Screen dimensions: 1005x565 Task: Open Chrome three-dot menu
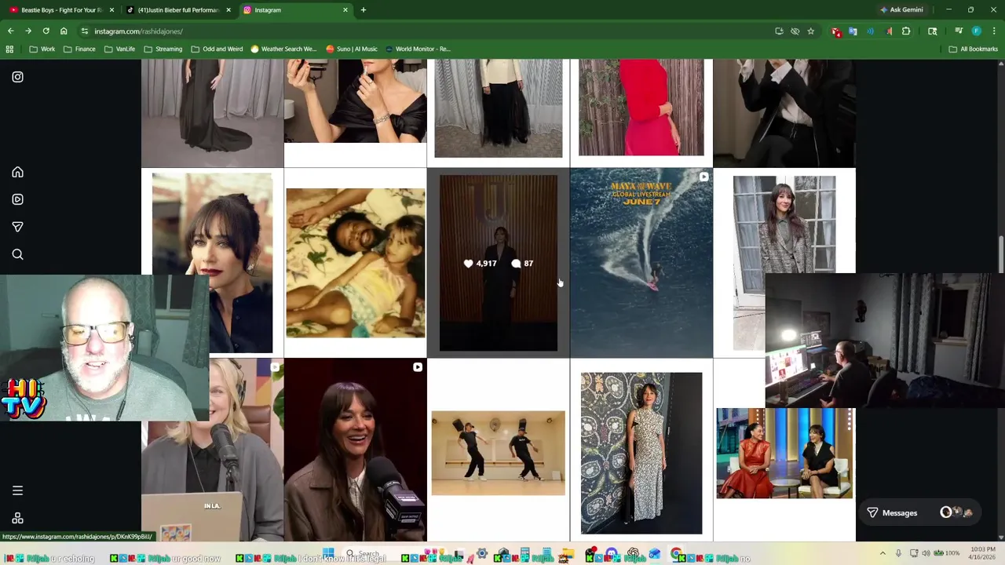[x=994, y=31]
